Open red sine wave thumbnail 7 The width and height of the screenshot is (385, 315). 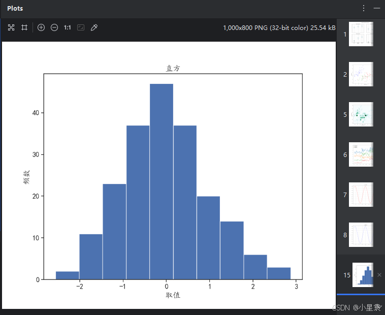pyautogui.click(x=361, y=195)
